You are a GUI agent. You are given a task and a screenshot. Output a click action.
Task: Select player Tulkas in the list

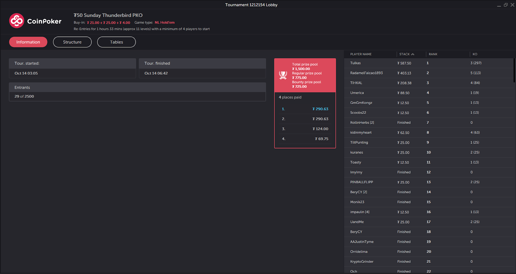pos(429,63)
